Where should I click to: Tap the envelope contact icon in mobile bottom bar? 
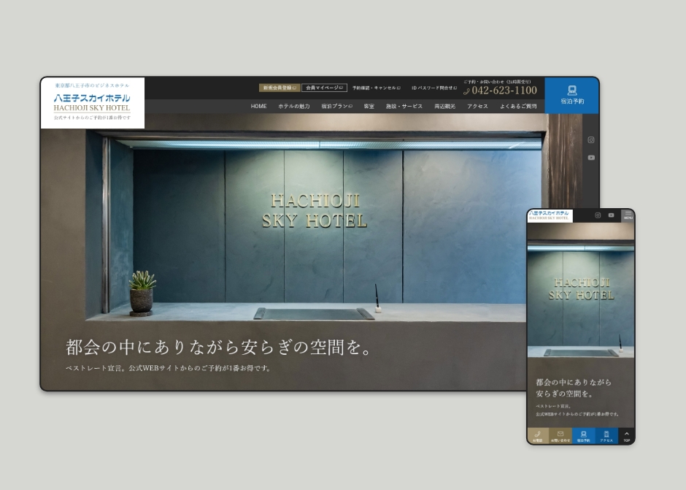pyautogui.click(x=560, y=435)
